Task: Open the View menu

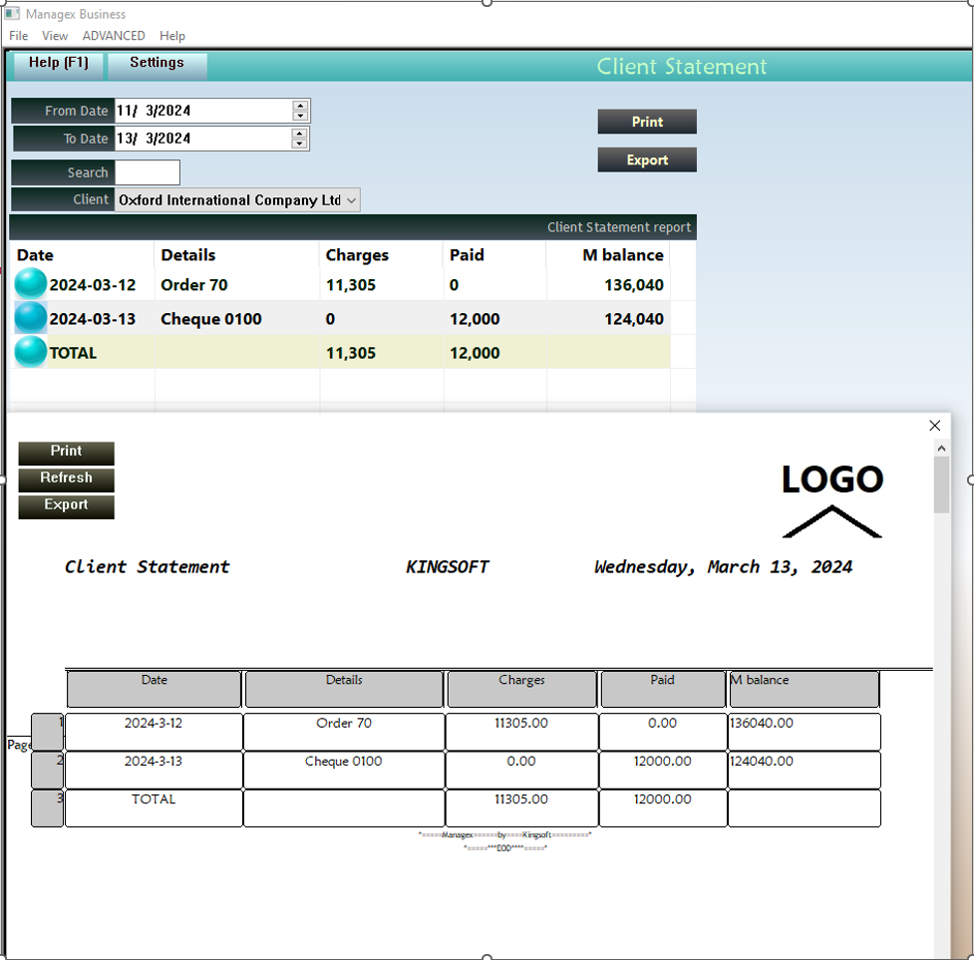Action: pyautogui.click(x=55, y=36)
